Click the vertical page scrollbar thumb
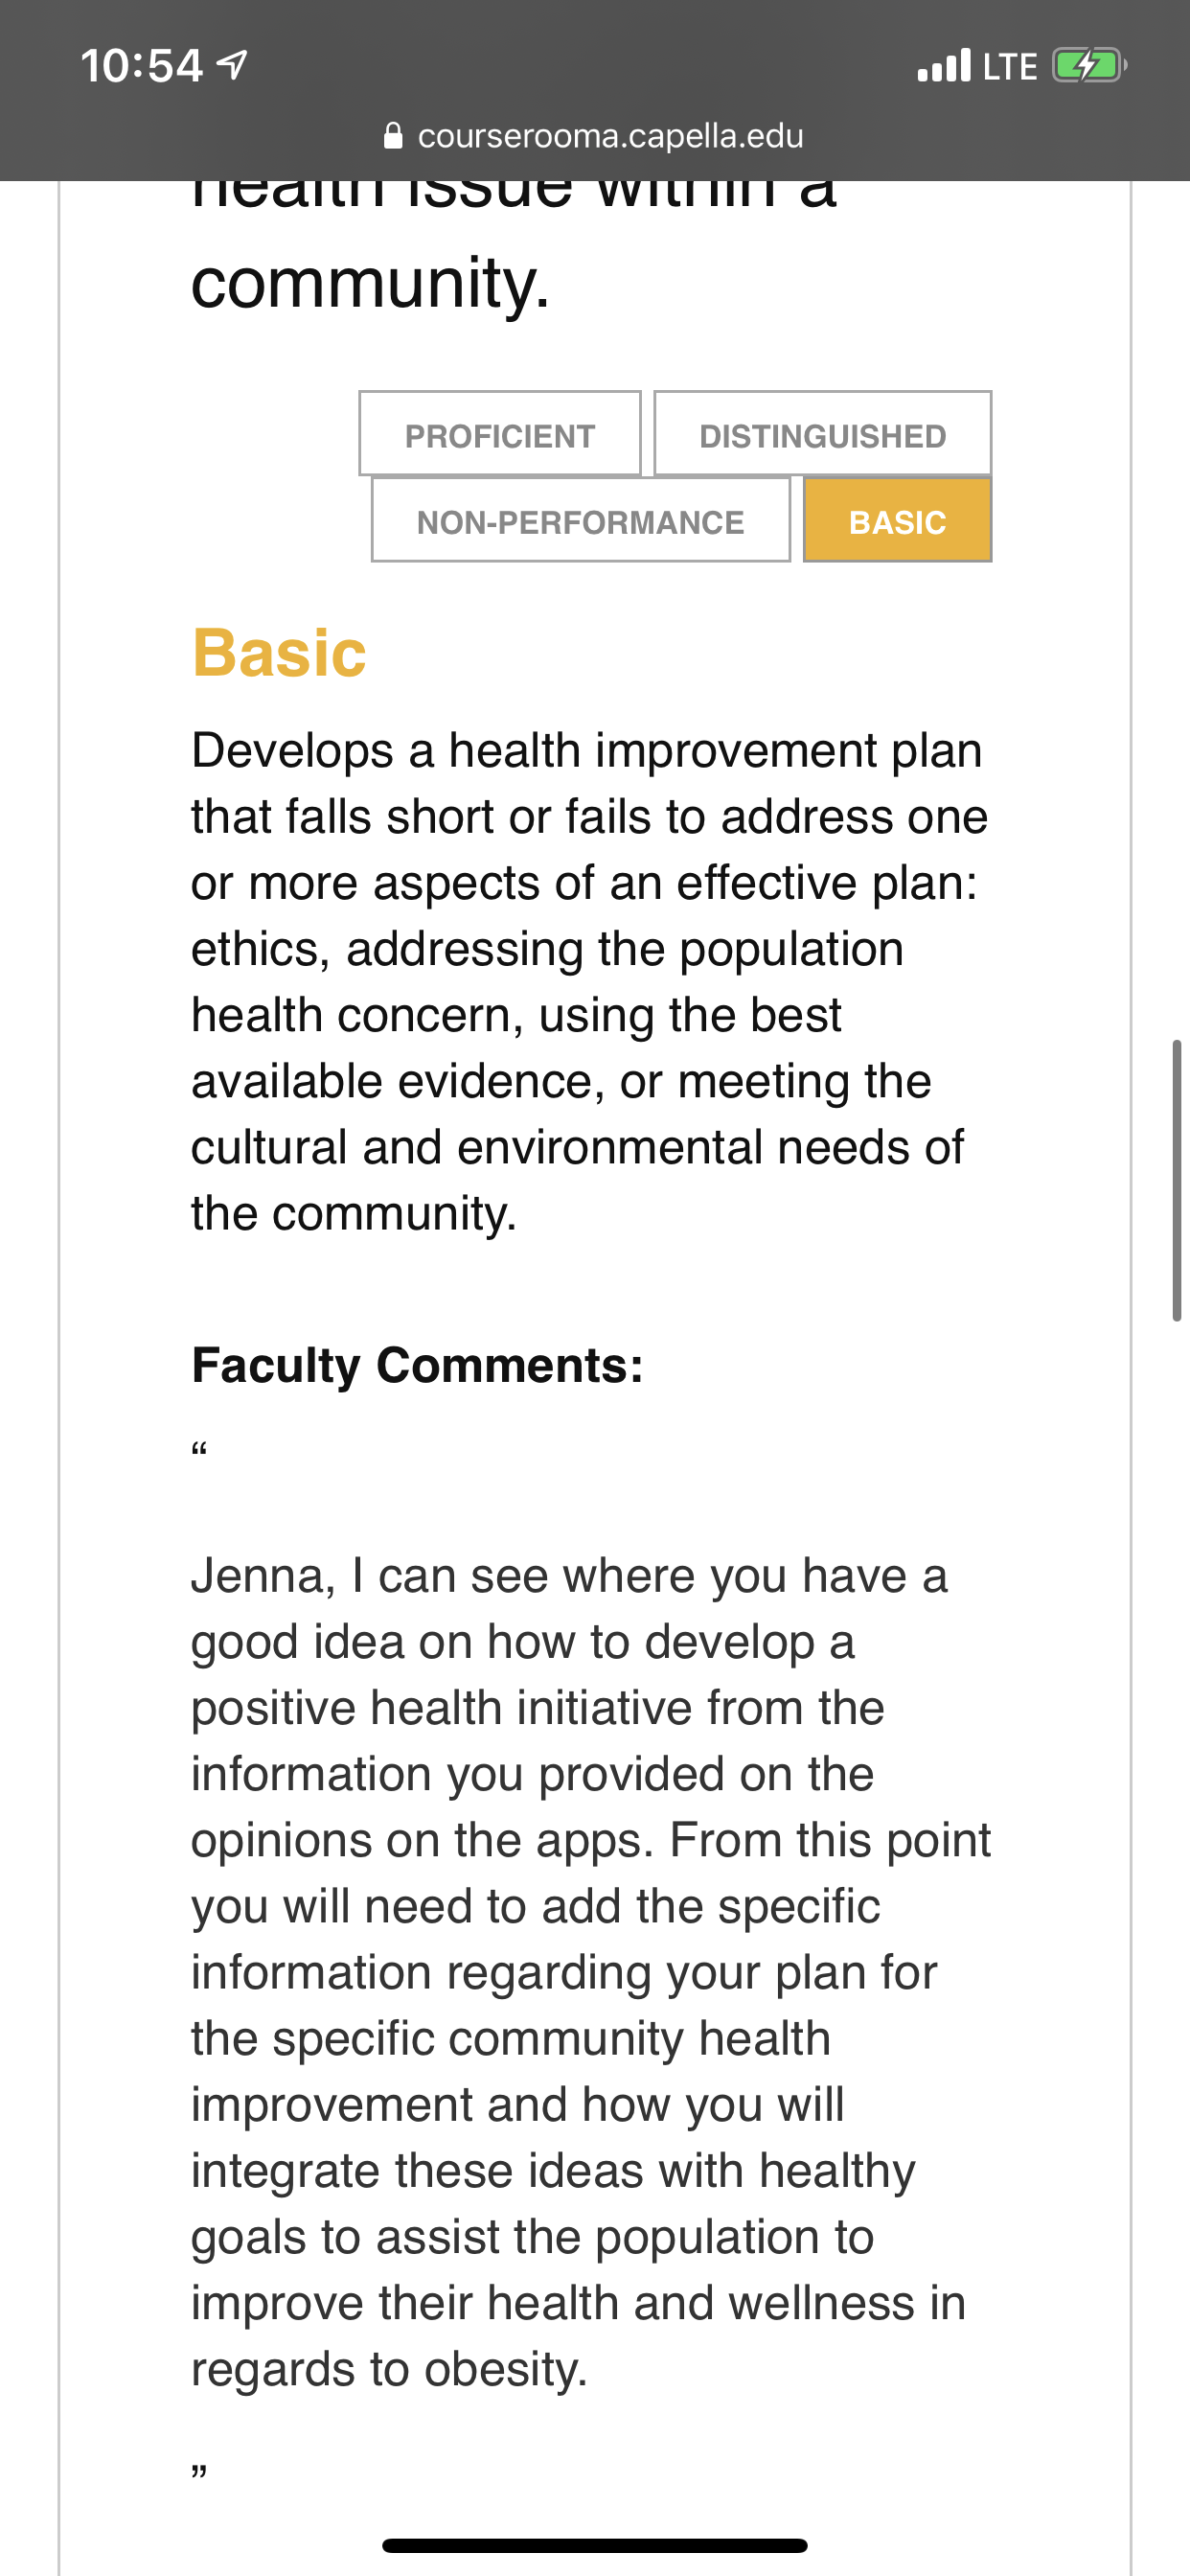 pos(1177,1180)
